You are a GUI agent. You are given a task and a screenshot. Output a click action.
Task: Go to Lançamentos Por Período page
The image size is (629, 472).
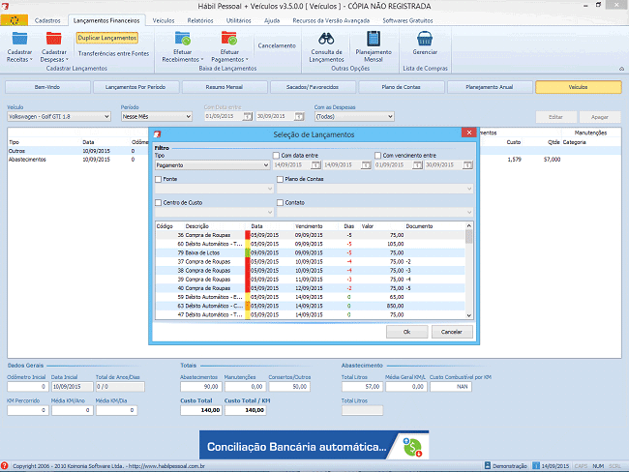tap(135, 87)
